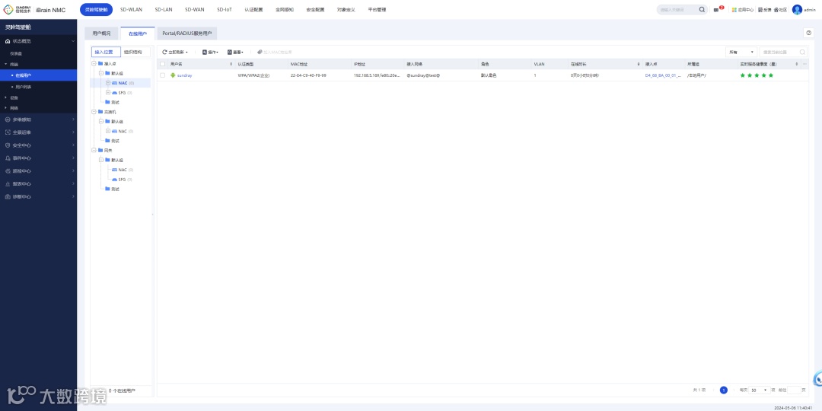Screen dimensions: 822x411
Task: Click the 接入点 folder icon in tree
Action: coord(100,63)
